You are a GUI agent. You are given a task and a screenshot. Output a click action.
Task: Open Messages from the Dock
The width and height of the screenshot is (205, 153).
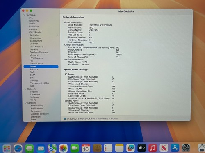click(30, 149)
